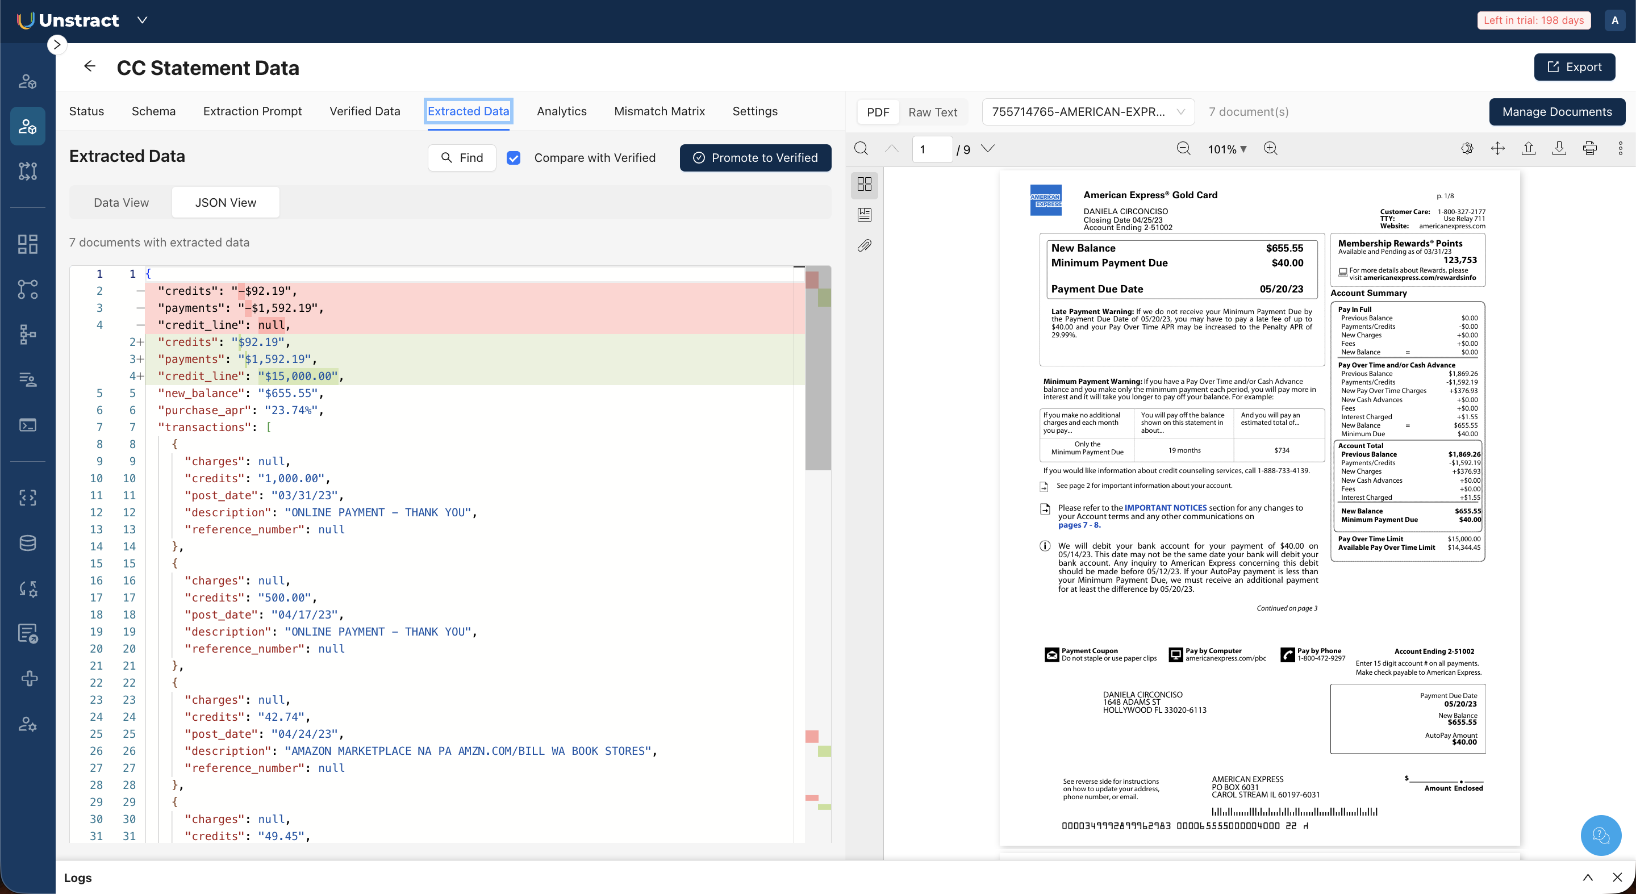Image resolution: width=1636 pixels, height=894 pixels.
Task: Open thumbnails panel in PDF sidebar
Action: 865,184
